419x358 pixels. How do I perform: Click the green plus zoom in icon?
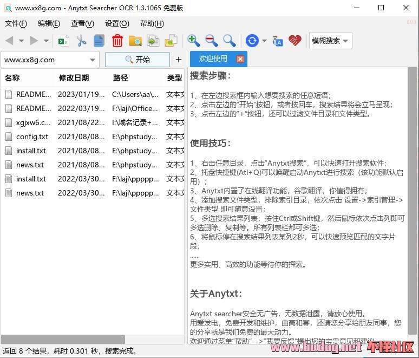coord(193,41)
